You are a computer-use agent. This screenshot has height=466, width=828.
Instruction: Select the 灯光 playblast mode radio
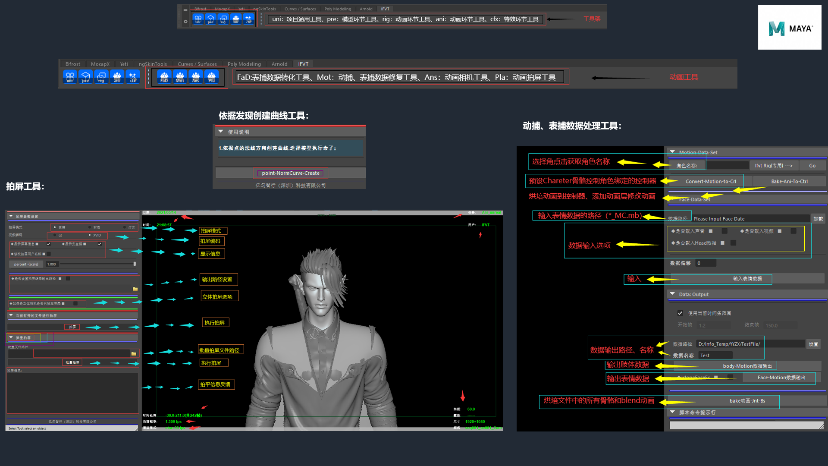click(x=125, y=227)
